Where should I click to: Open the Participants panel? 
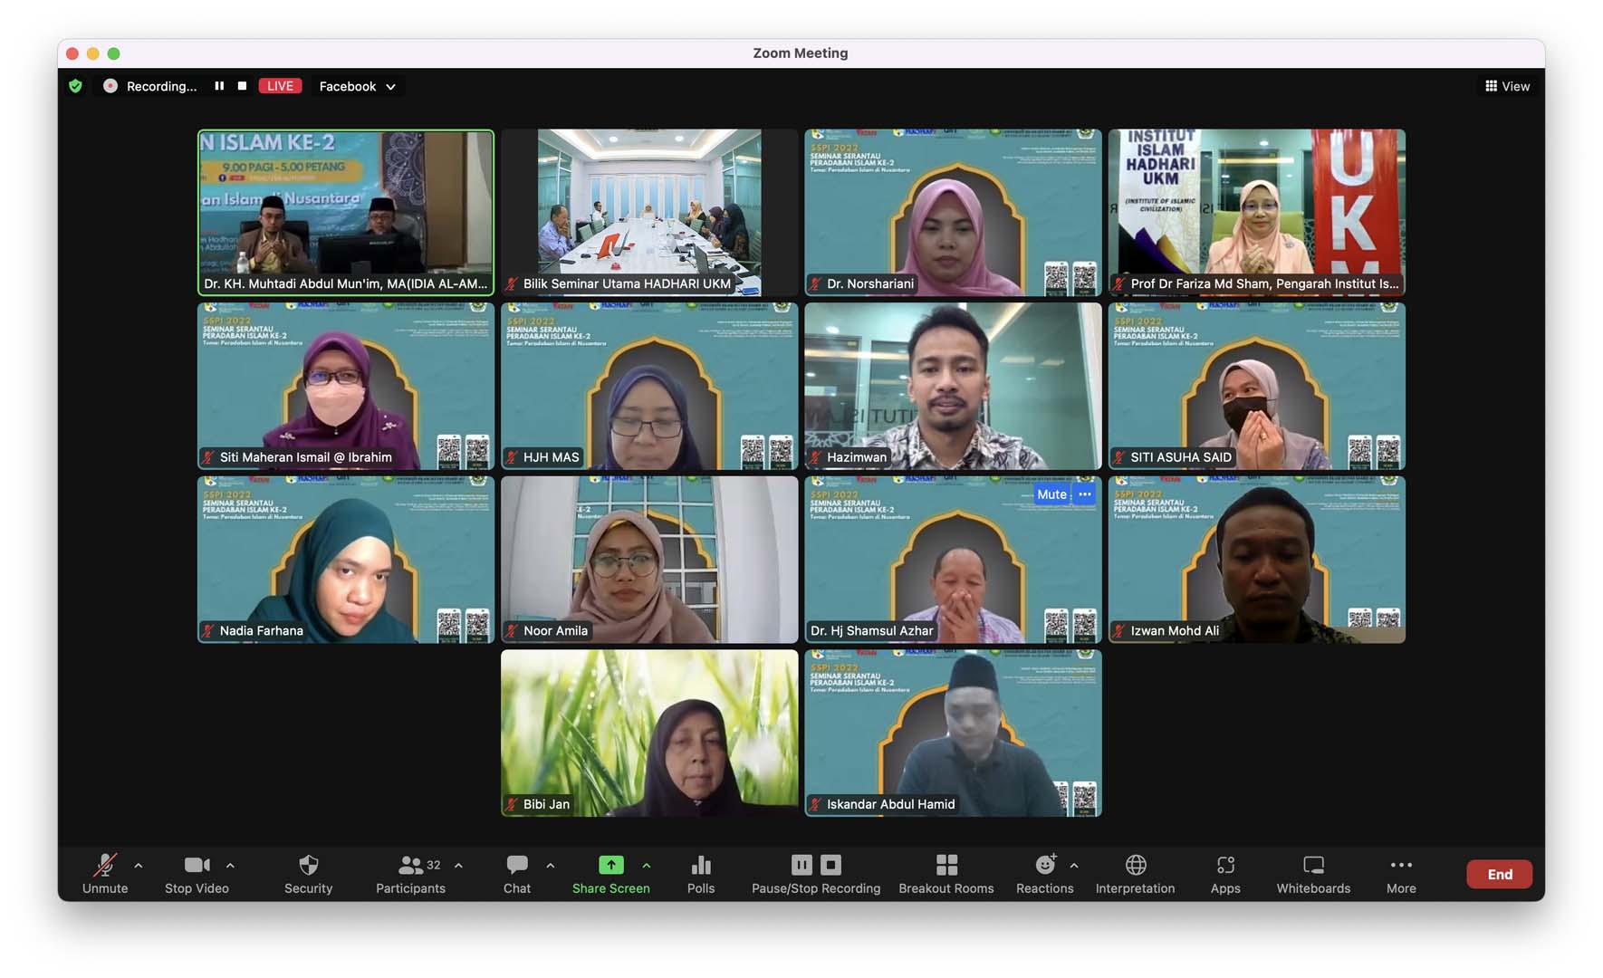click(x=410, y=874)
